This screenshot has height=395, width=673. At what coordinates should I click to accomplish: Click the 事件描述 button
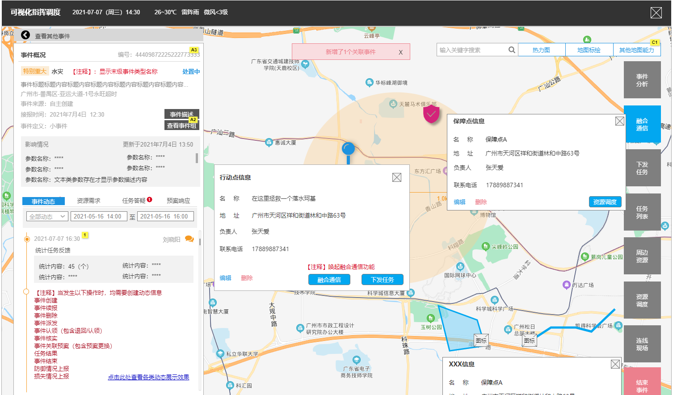click(x=181, y=114)
